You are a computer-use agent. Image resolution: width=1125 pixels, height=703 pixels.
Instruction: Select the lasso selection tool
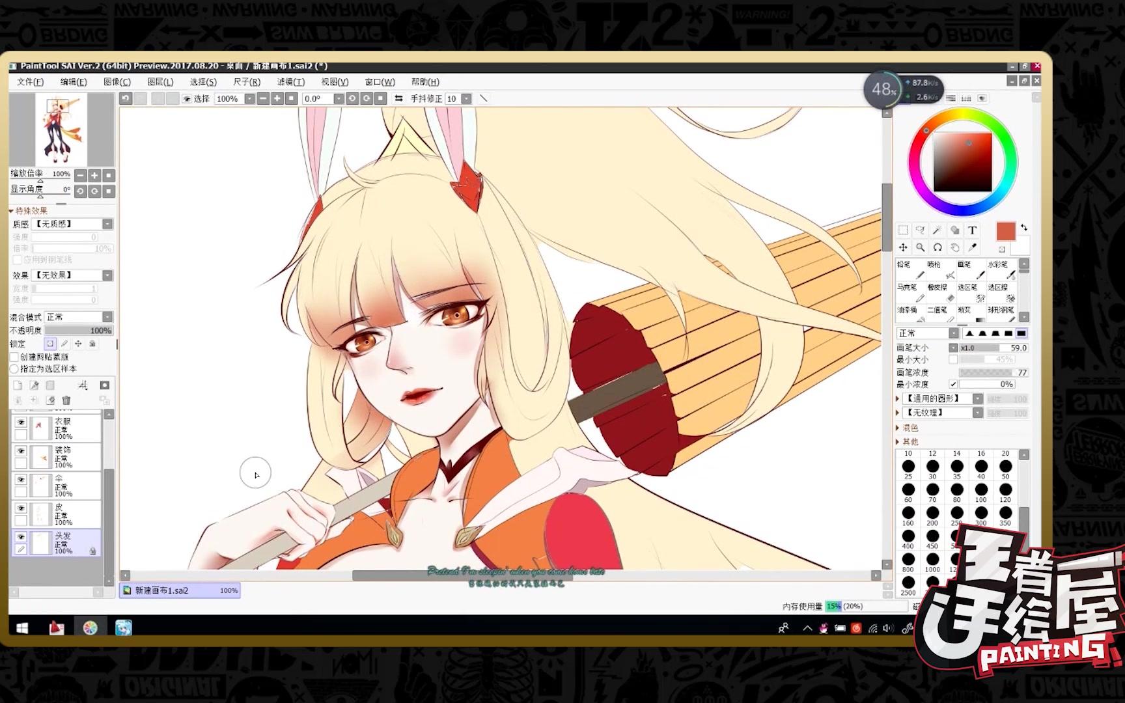920,230
